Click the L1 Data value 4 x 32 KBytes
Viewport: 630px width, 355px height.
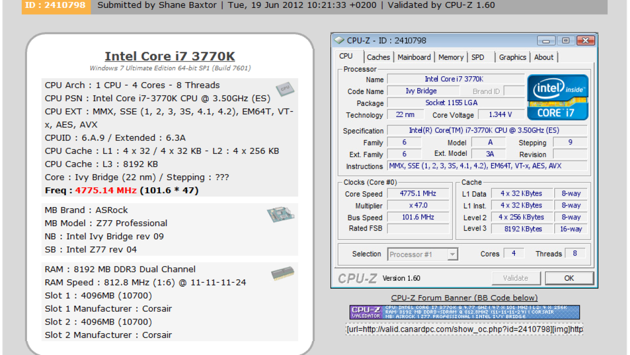tap(521, 194)
